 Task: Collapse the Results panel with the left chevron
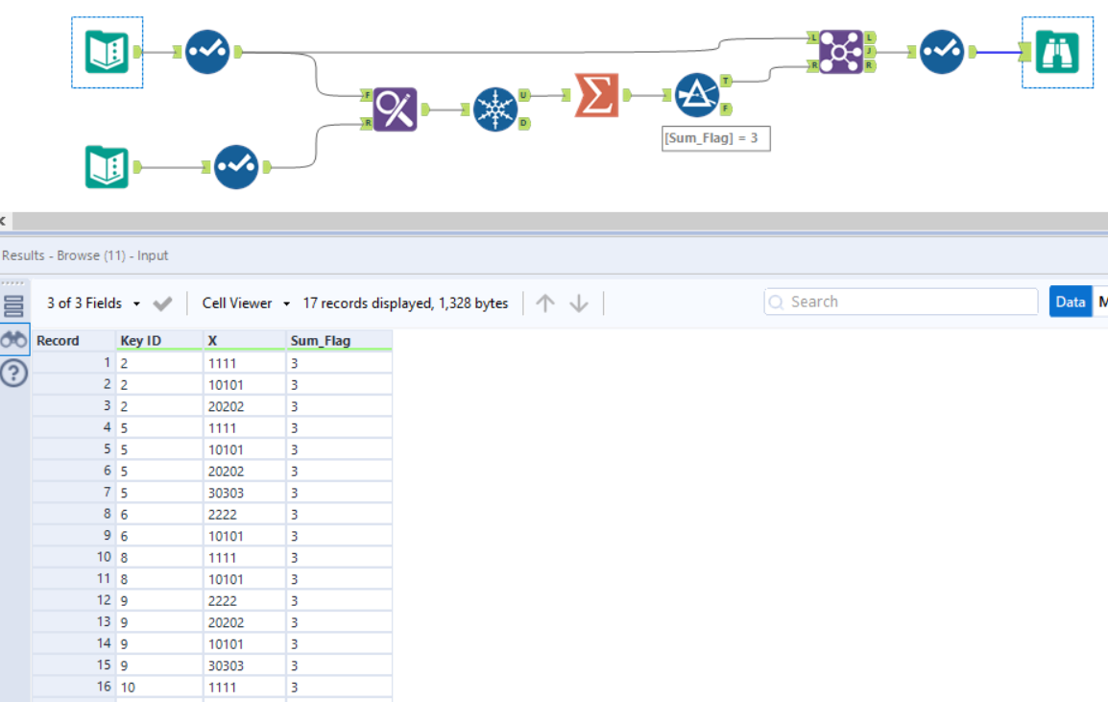point(4,221)
